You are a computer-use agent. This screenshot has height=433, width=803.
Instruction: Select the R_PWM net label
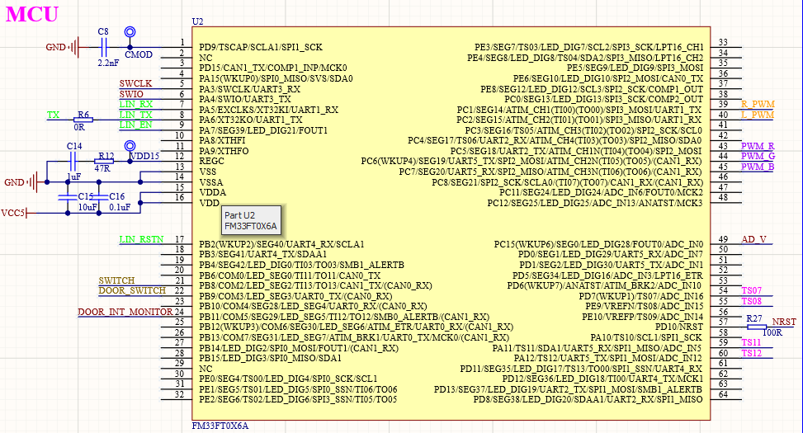tap(757, 105)
